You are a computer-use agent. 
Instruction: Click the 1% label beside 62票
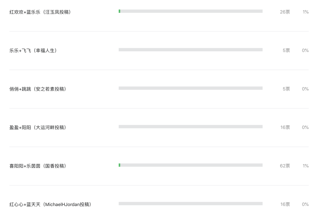306,166
